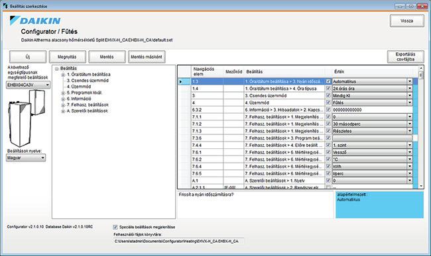431x256 pixels.
Task: Open the Mindig KI dropdown
Action: [410, 96]
